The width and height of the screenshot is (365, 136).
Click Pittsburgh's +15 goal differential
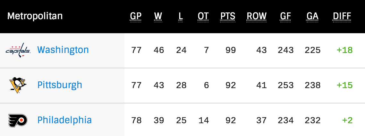(344, 85)
